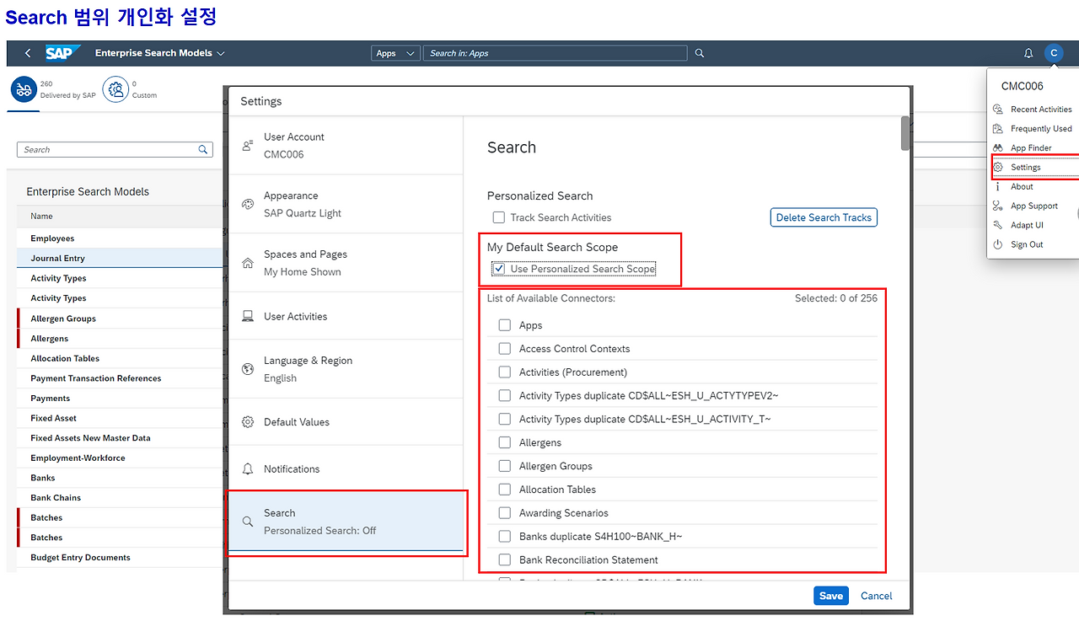The height and width of the screenshot is (621, 1079).
Task: Click the search icon in models filter field
Action: pyautogui.click(x=203, y=150)
